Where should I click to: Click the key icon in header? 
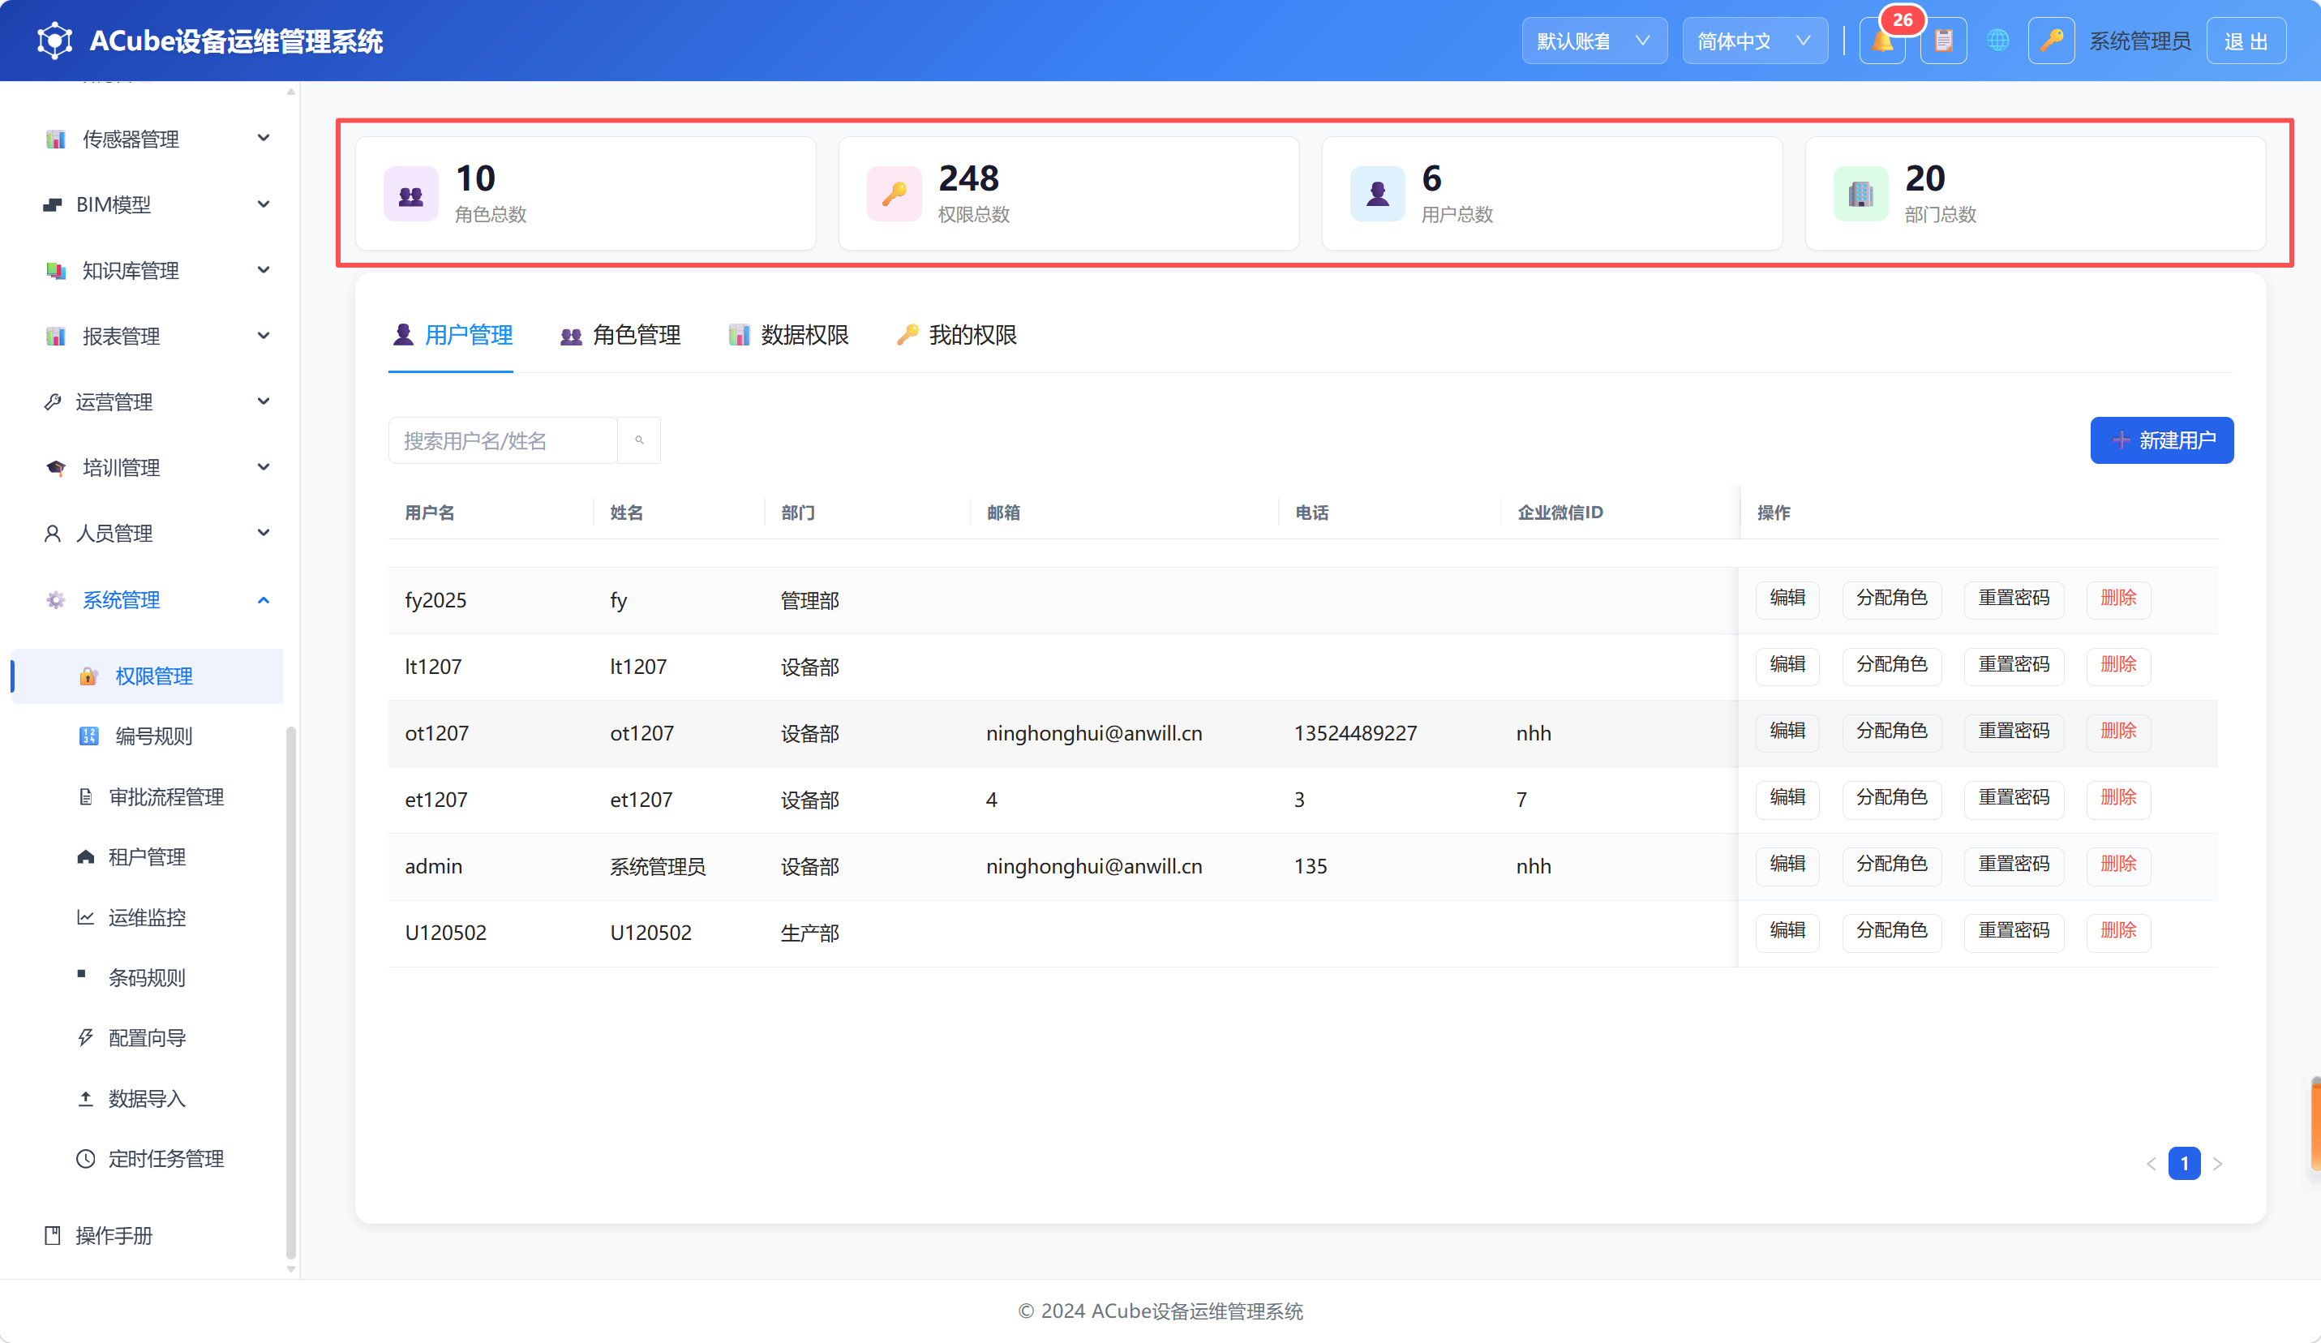(2051, 41)
